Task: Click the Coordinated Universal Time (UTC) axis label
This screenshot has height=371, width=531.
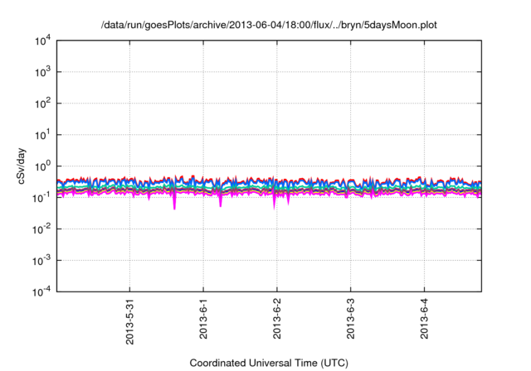Action: tap(269, 363)
